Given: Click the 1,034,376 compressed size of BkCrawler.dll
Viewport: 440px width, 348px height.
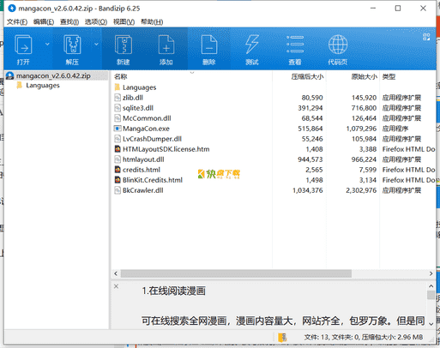Looking at the screenshot, I should (x=308, y=190).
